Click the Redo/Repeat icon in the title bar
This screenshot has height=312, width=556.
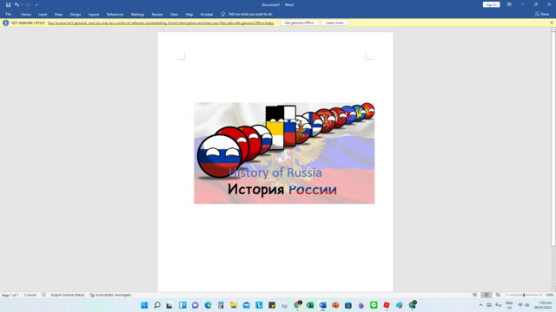28,4
